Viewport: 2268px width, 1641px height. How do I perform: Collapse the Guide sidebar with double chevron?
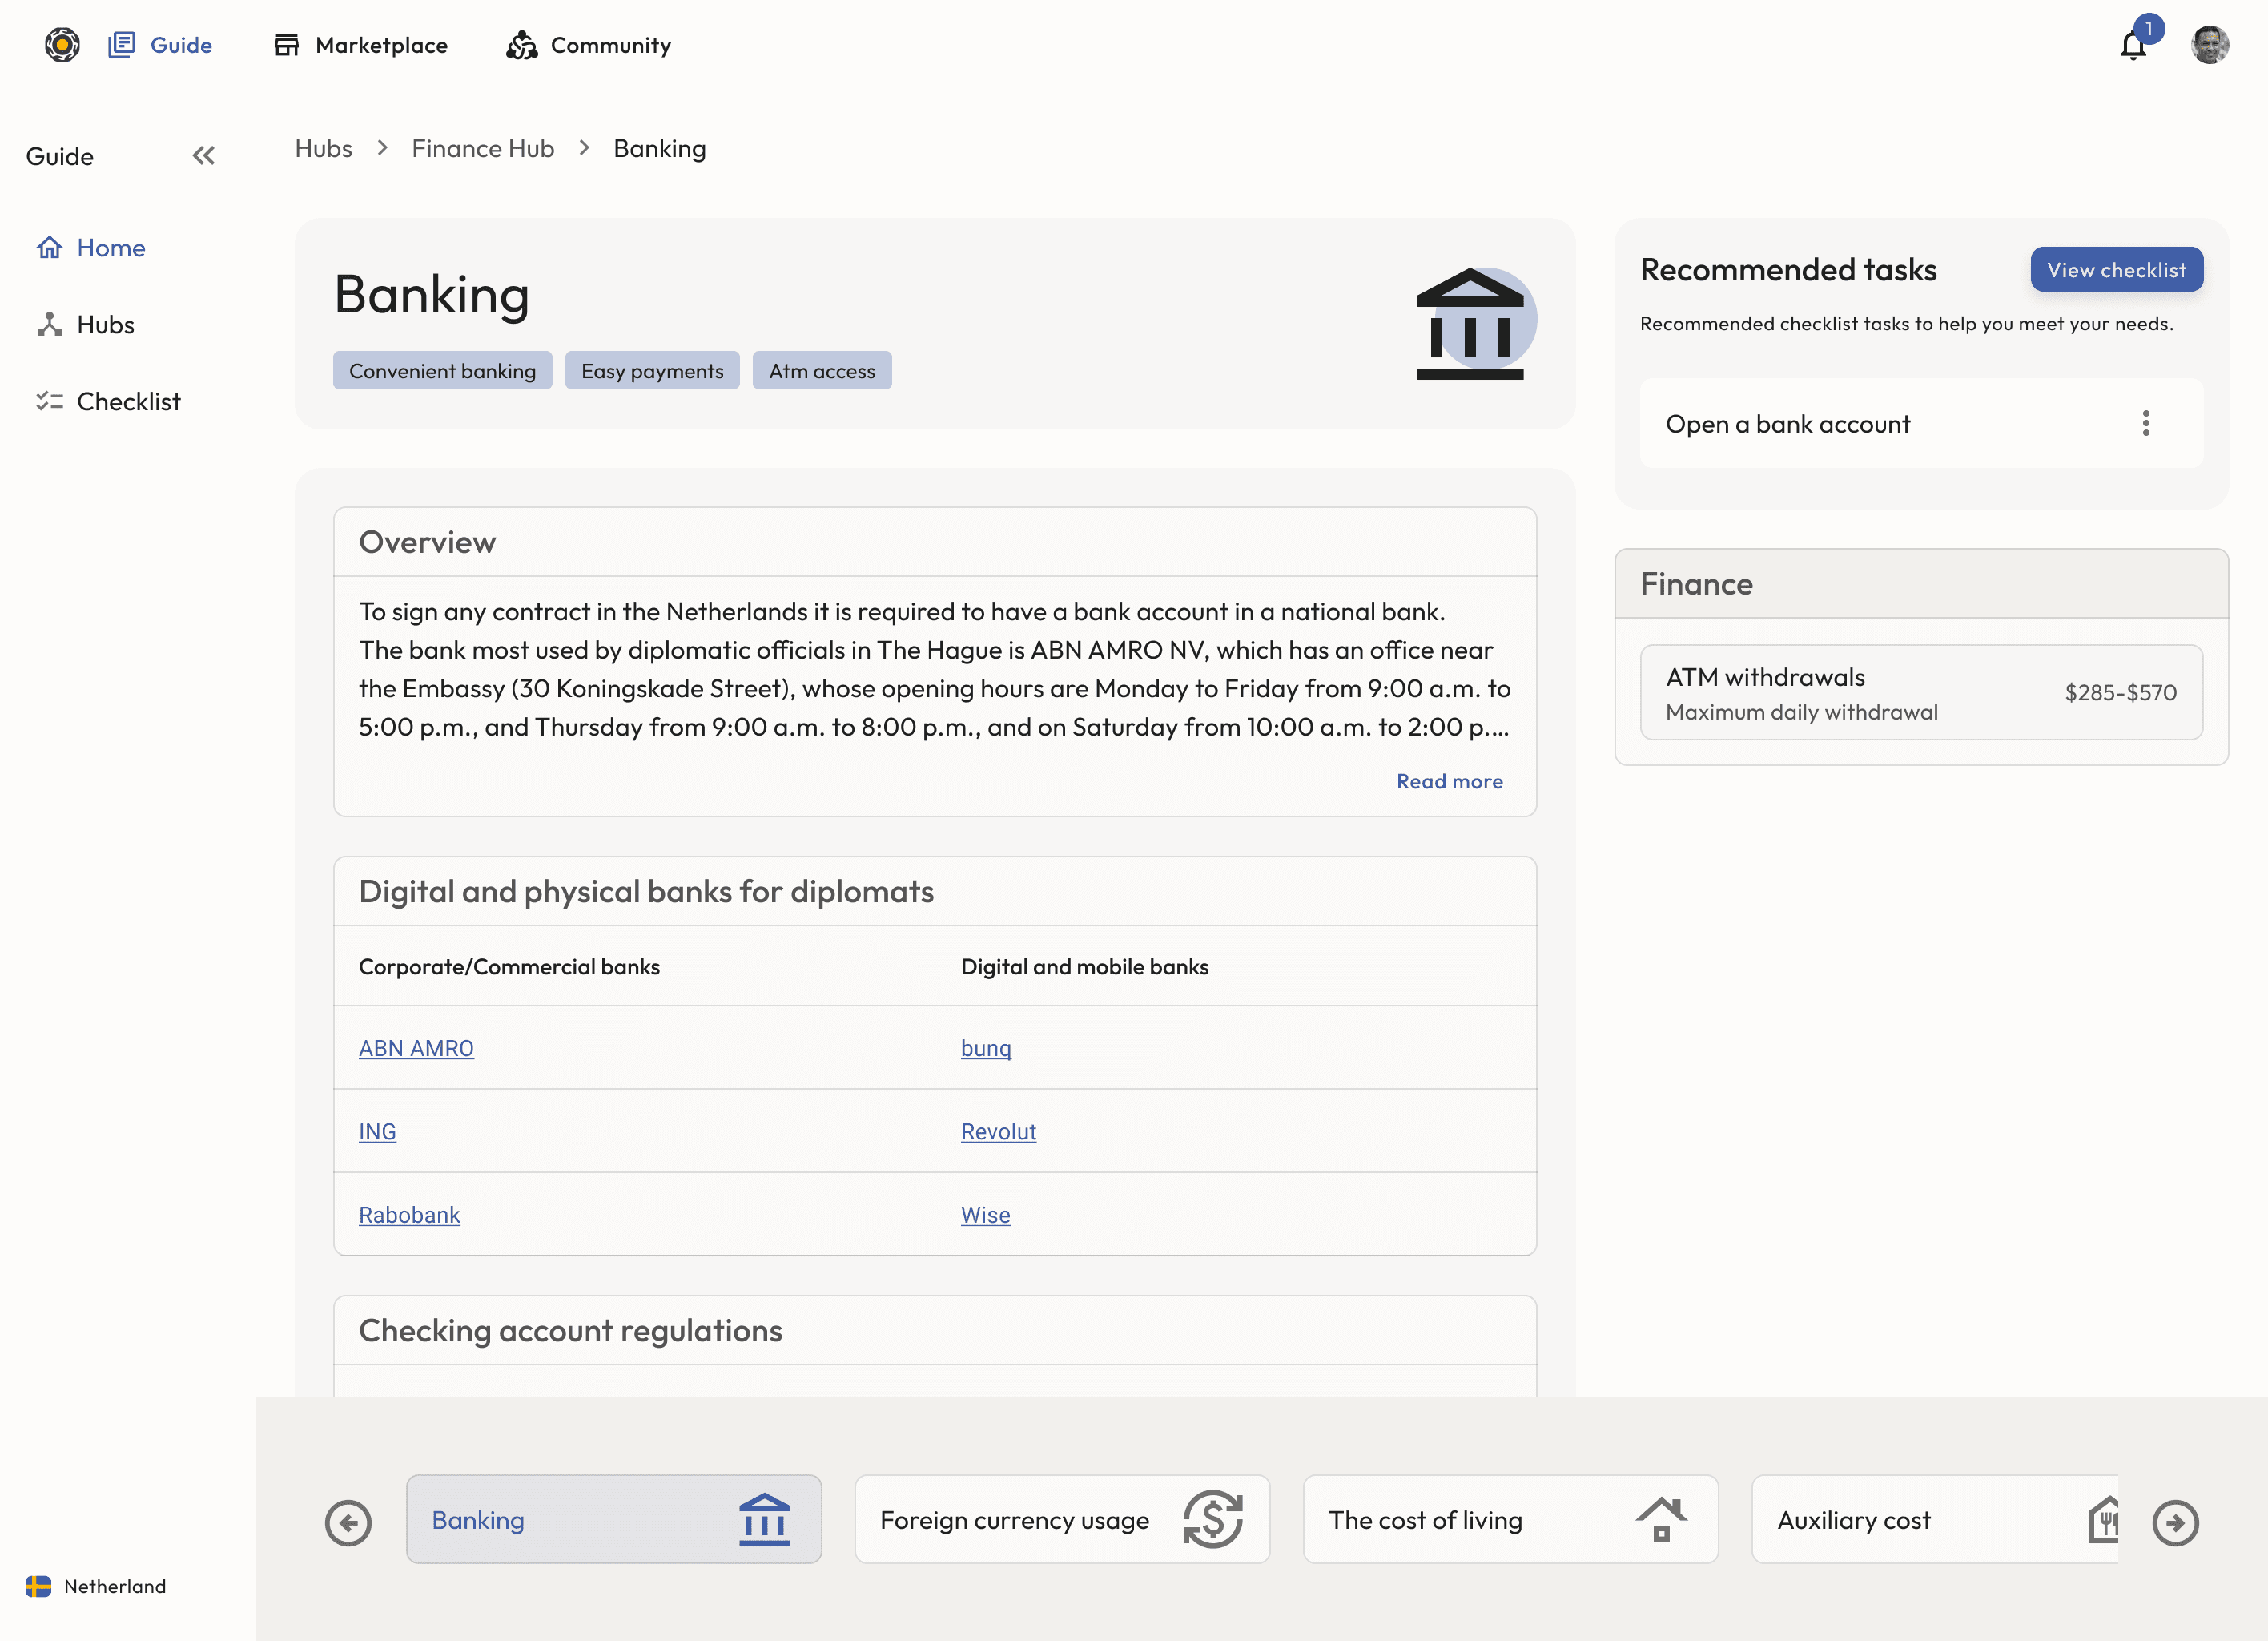click(203, 156)
